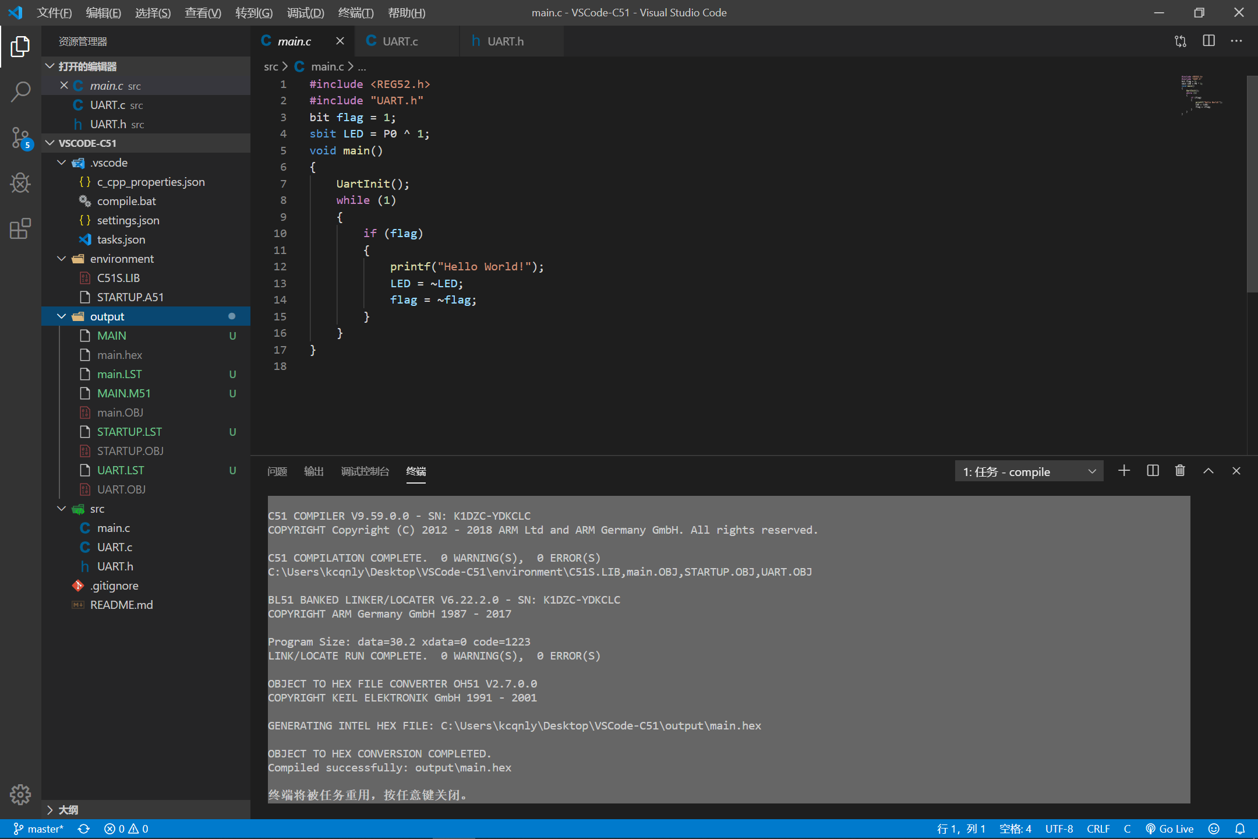The image size is (1258, 839).
Task: Start Go Live server in status bar
Action: [x=1171, y=829]
